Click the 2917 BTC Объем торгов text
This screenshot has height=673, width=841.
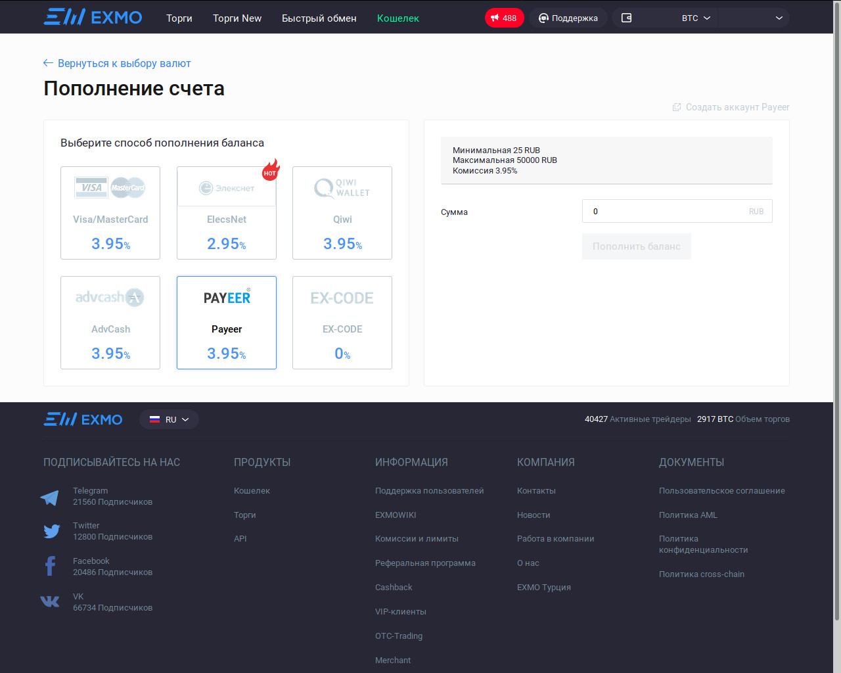(x=743, y=419)
